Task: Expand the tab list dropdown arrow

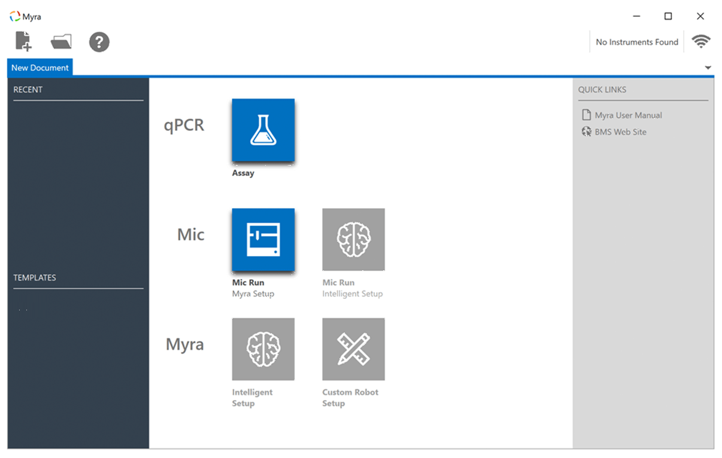Action: point(708,68)
